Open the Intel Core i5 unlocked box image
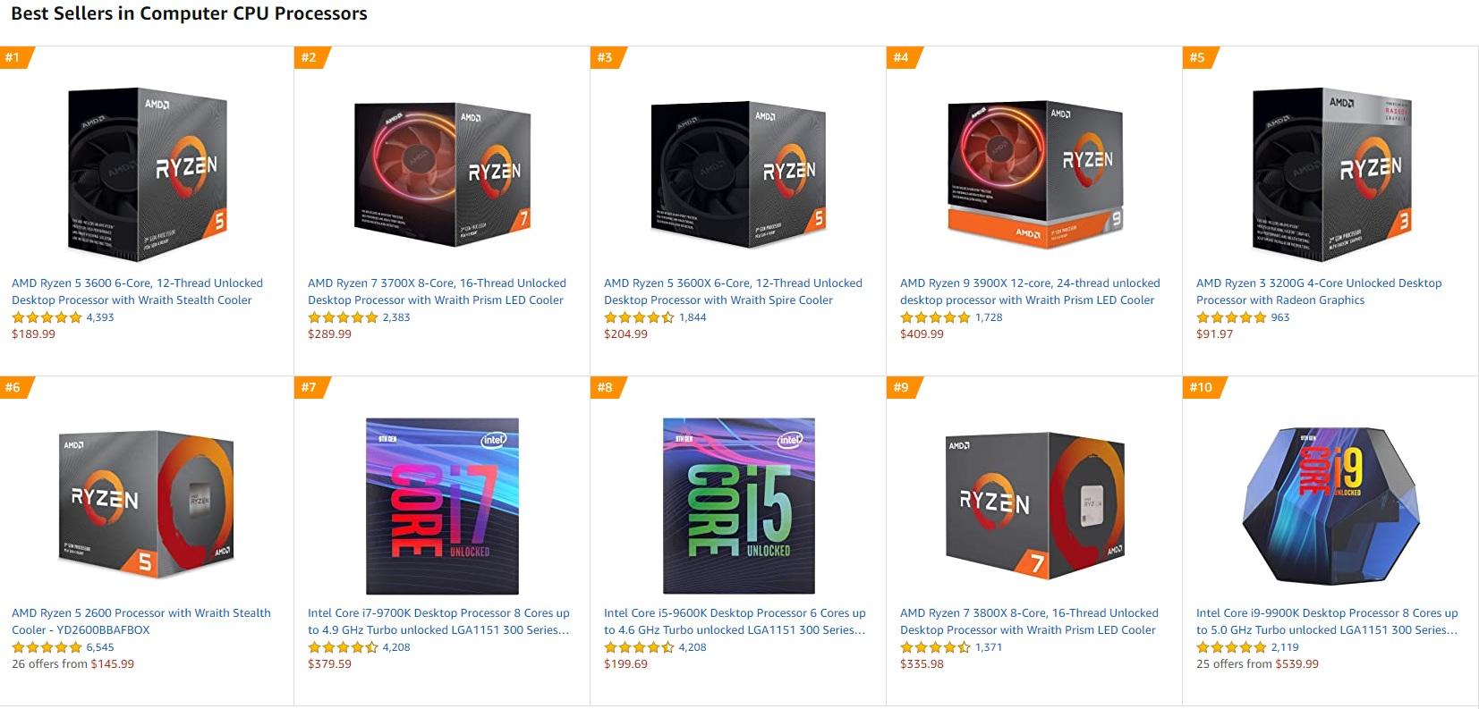This screenshot has height=709, width=1479. click(739, 505)
